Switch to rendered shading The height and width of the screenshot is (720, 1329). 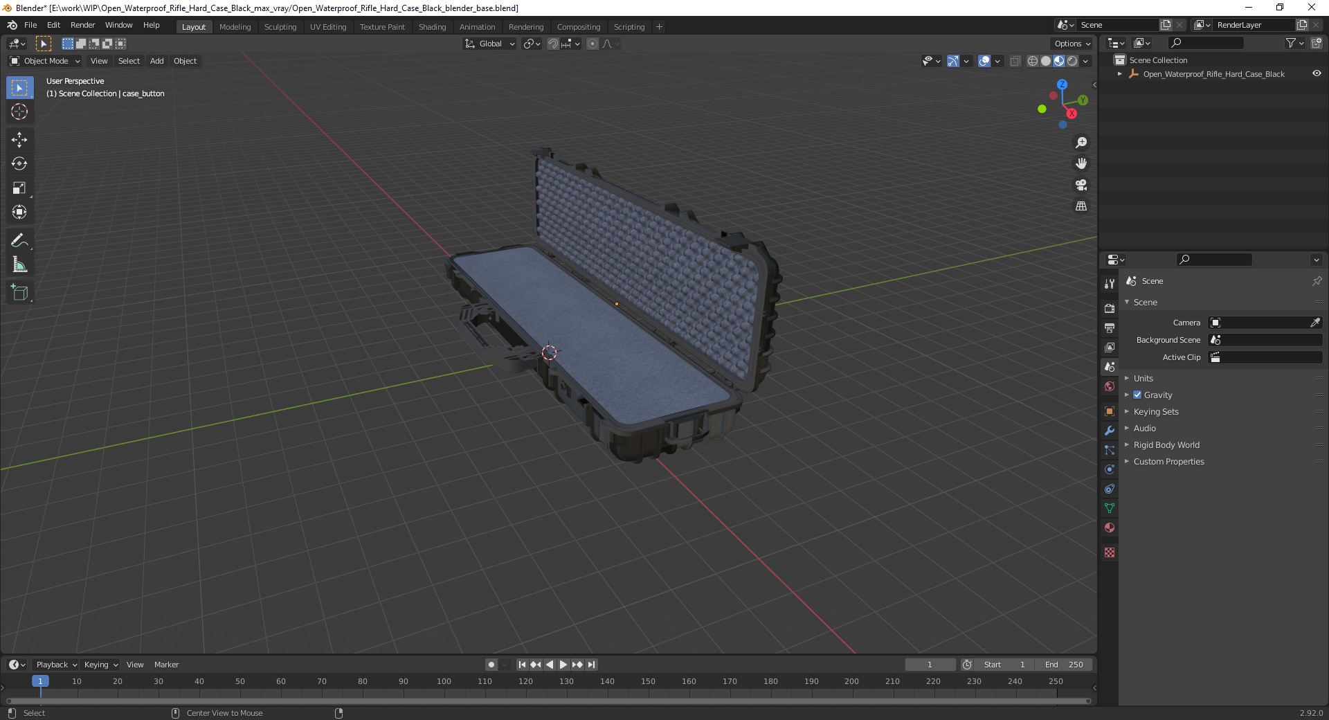pyautogui.click(x=1072, y=61)
